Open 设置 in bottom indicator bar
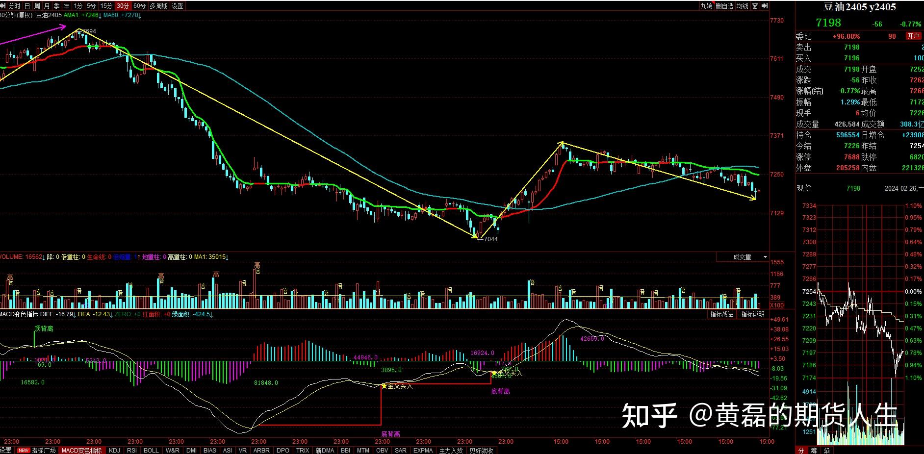This screenshot has width=924, height=454. (x=6, y=450)
